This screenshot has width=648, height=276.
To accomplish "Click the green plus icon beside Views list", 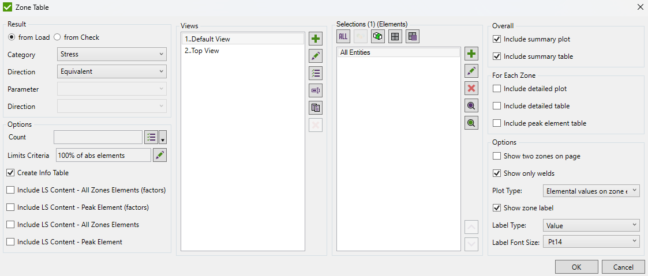I will click(x=316, y=39).
